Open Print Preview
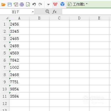111x111 pixels. (x=28, y=4)
